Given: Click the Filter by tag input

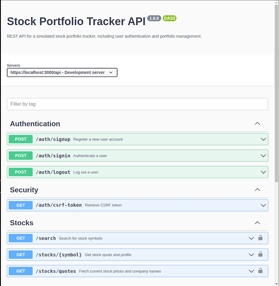Looking at the screenshot, I should pyautogui.click(x=137, y=104).
